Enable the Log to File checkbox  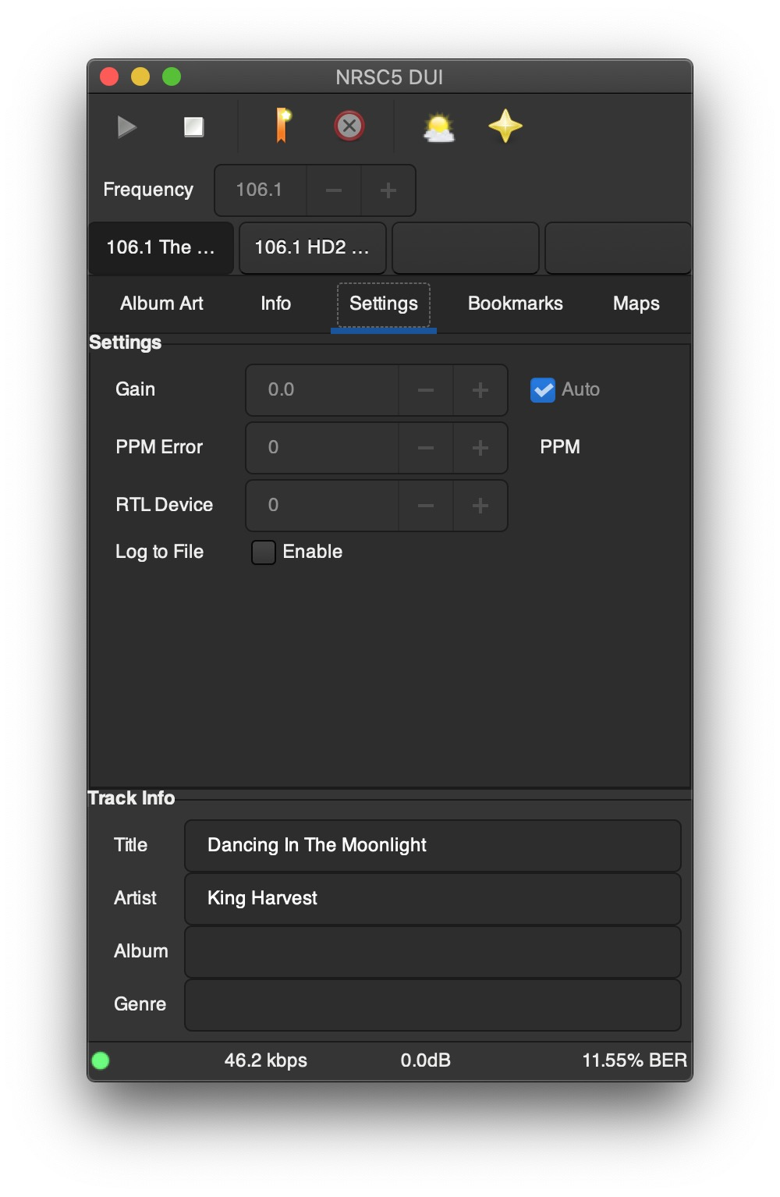coord(264,552)
